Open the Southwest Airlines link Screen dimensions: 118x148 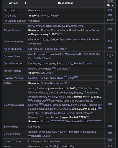(x=14, y=105)
